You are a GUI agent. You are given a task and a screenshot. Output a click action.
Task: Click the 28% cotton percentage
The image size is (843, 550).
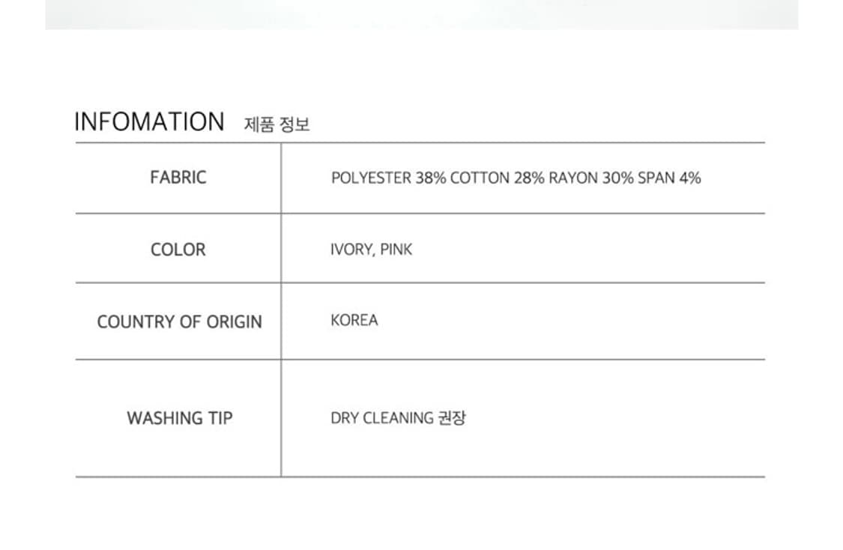coord(529,178)
